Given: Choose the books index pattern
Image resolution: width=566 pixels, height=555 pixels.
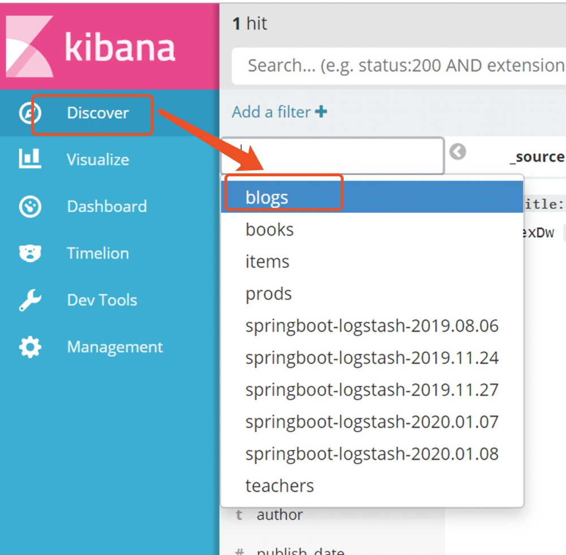Looking at the screenshot, I should point(372,229).
